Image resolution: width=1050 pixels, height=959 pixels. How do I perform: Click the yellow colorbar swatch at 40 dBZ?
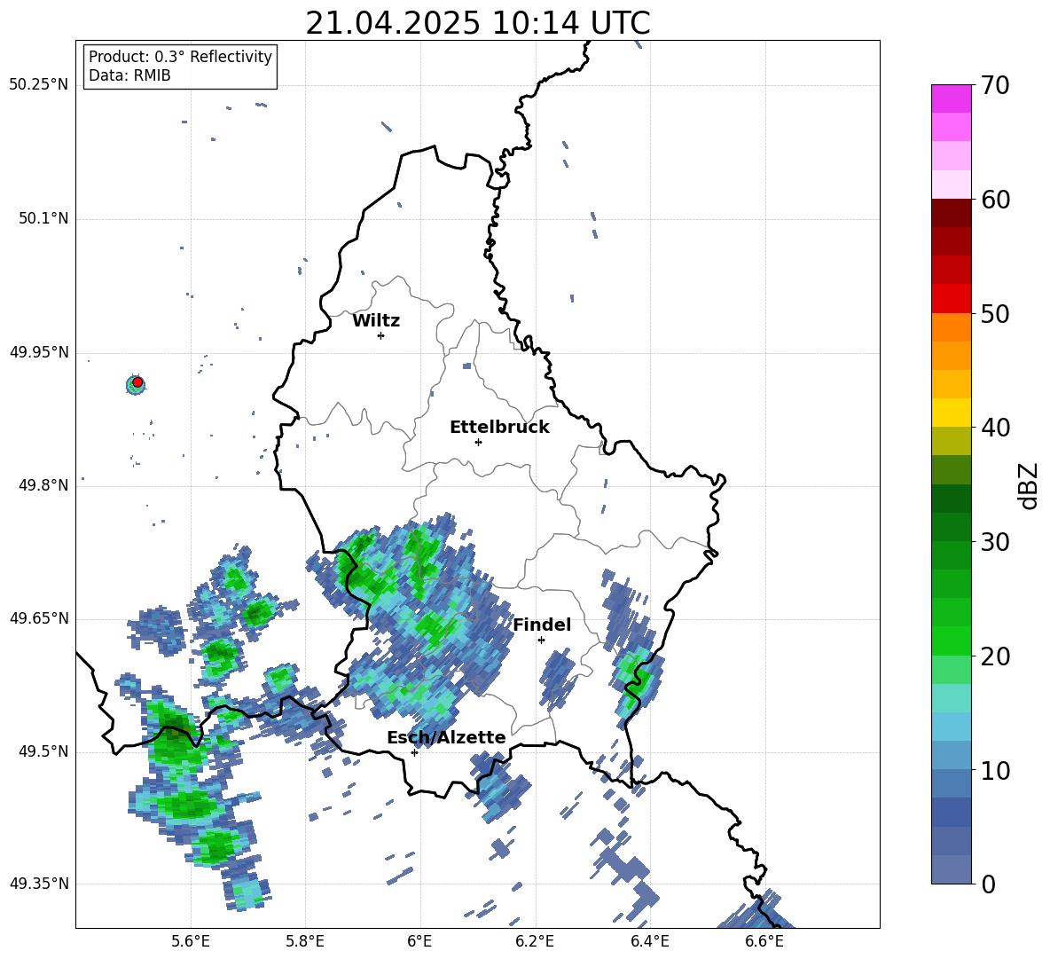(x=951, y=413)
